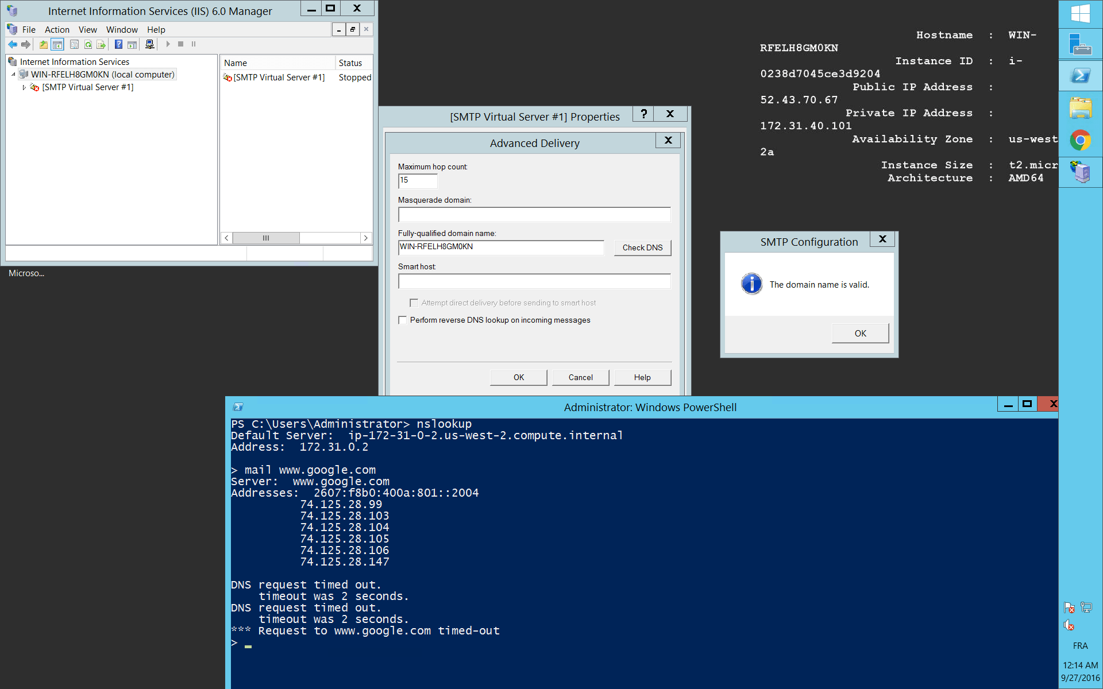Click the 12:14 AM clock
This screenshot has height=689, width=1103.
(1080, 665)
